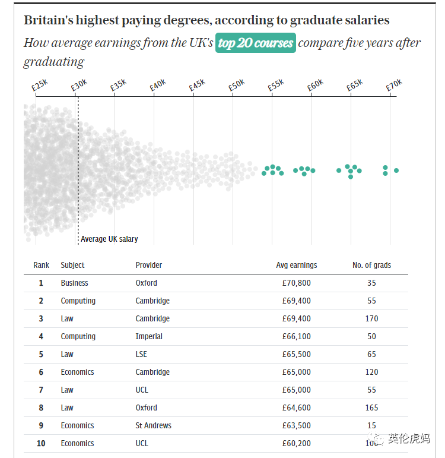Click the Subject column header
The width and height of the screenshot is (445, 458).
click(72, 265)
